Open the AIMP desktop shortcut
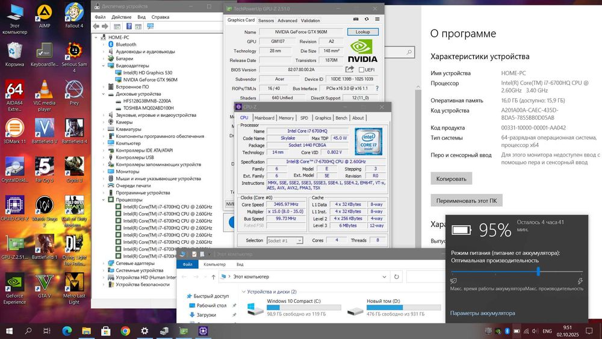 pyautogui.click(x=45, y=16)
